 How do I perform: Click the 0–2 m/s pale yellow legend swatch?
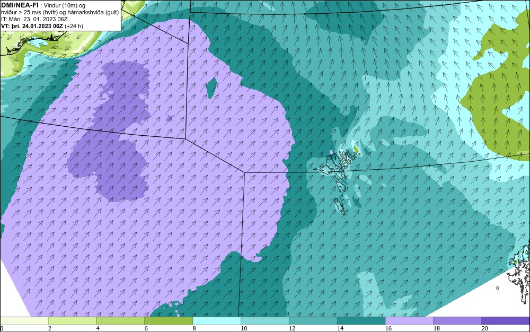click(24, 321)
